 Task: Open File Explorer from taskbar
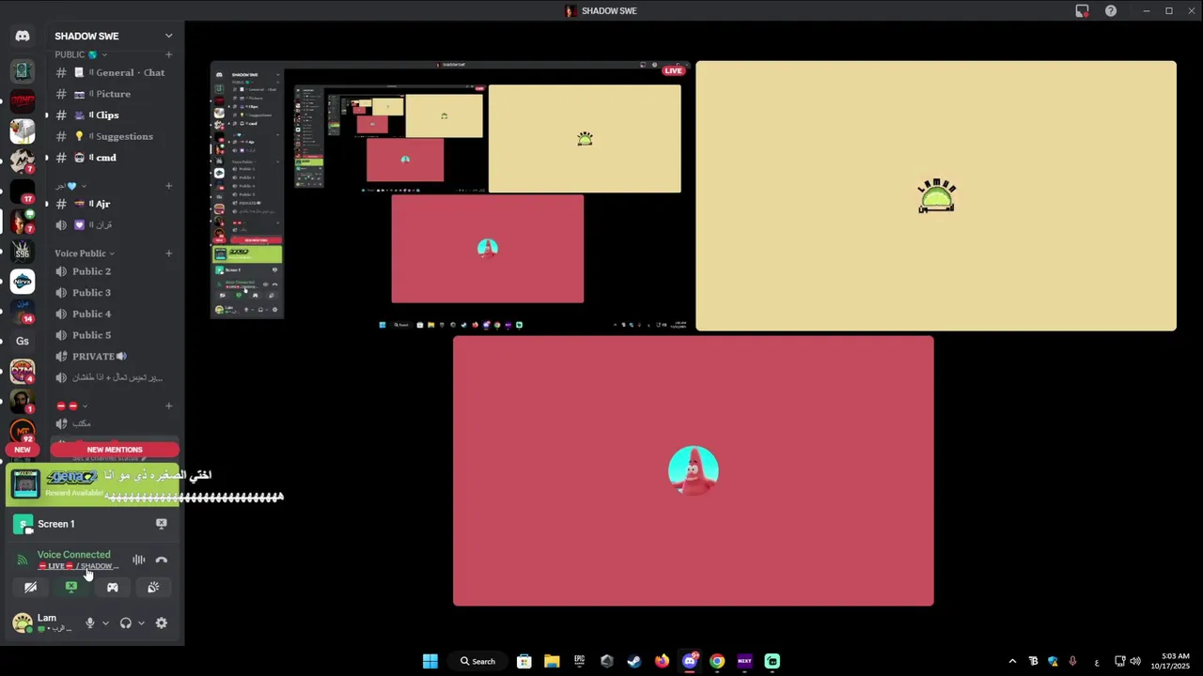point(552,661)
